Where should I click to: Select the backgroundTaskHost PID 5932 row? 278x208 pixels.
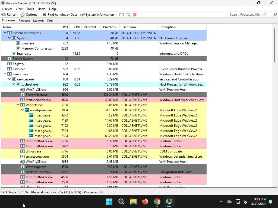104,172
